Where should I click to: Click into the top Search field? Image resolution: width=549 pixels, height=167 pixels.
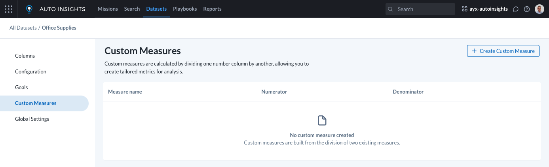point(424,9)
